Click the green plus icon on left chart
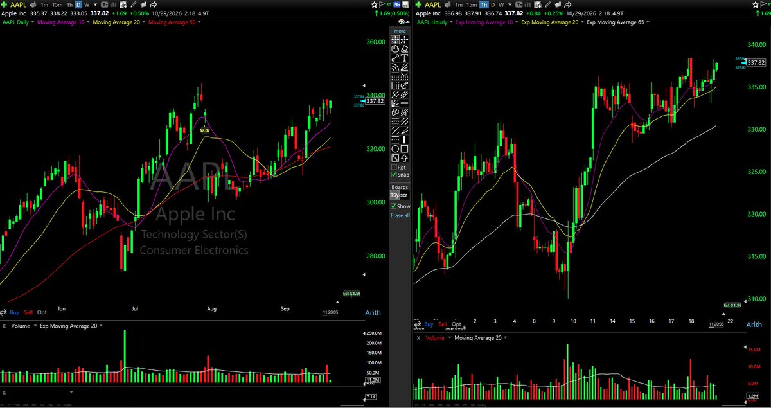771x408 pixels. tap(4, 4)
